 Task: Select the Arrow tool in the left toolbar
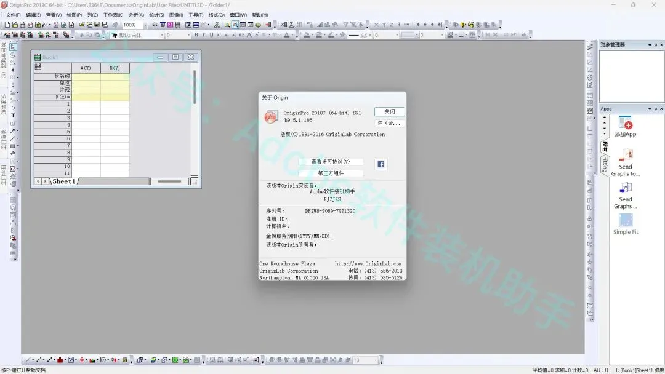13,131
